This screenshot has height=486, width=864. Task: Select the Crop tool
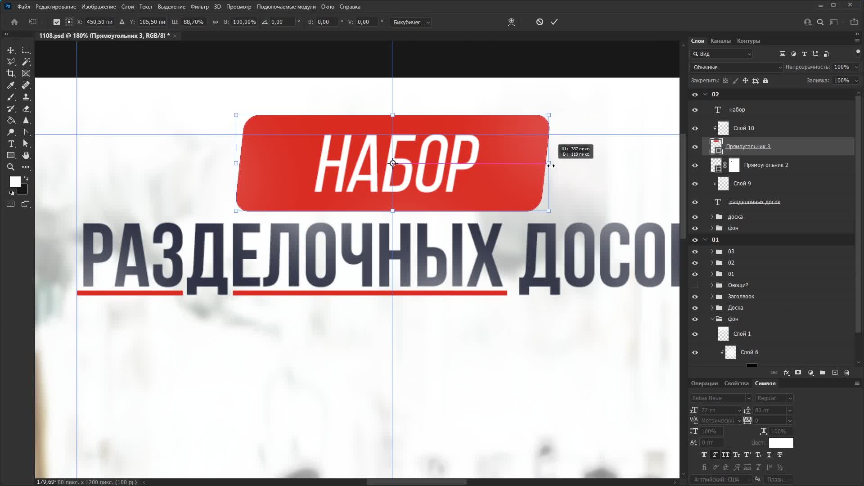pyautogui.click(x=11, y=73)
